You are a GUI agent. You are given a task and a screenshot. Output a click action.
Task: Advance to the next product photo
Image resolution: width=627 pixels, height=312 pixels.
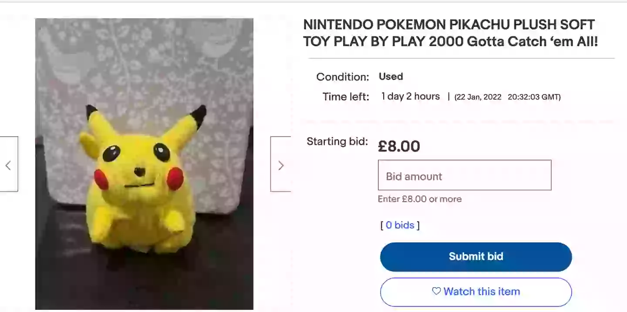(x=281, y=164)
